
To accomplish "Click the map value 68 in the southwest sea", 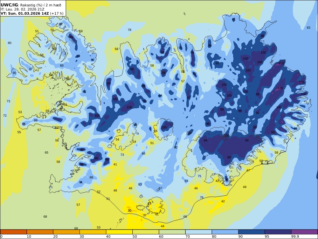I will [x=45, y=216].
